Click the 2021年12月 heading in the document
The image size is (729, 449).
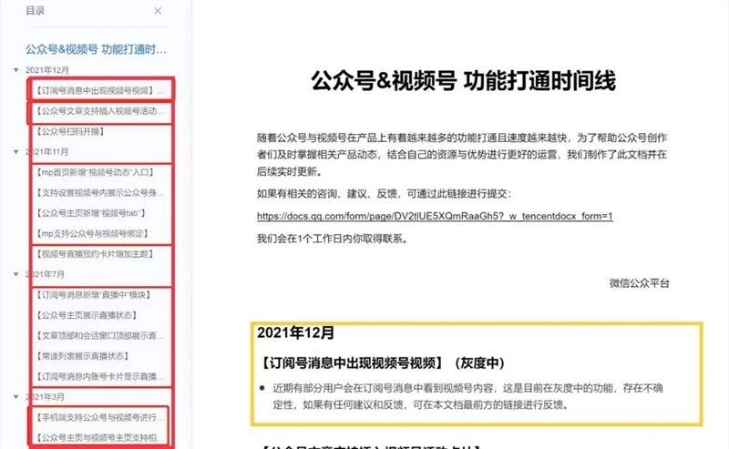point(295,332)
